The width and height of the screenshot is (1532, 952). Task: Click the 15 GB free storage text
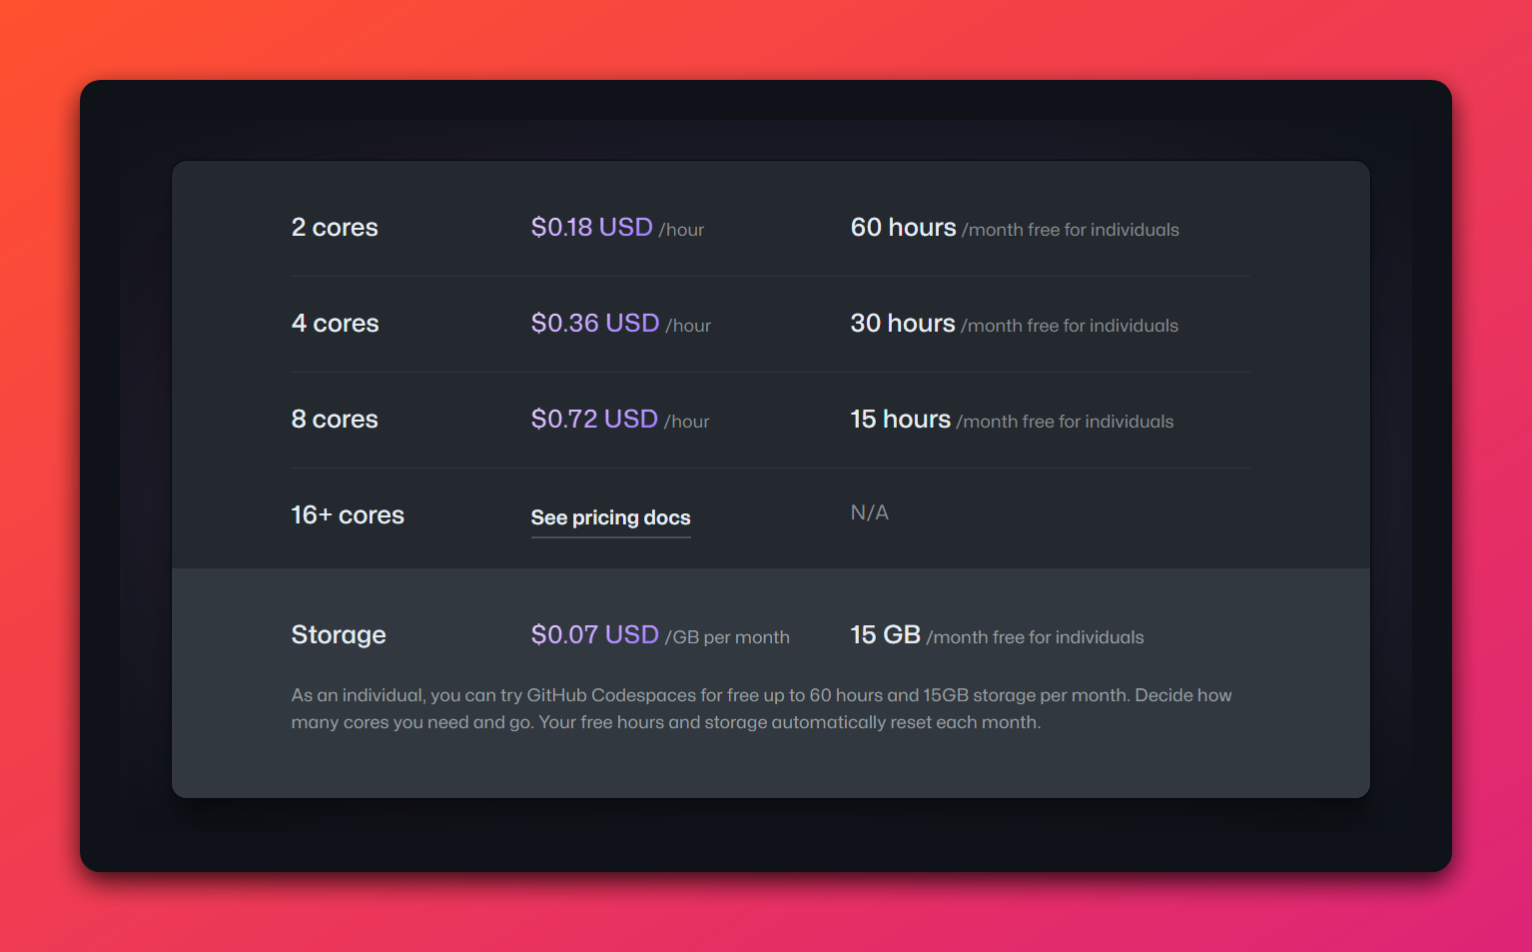[x=885, y=635]
